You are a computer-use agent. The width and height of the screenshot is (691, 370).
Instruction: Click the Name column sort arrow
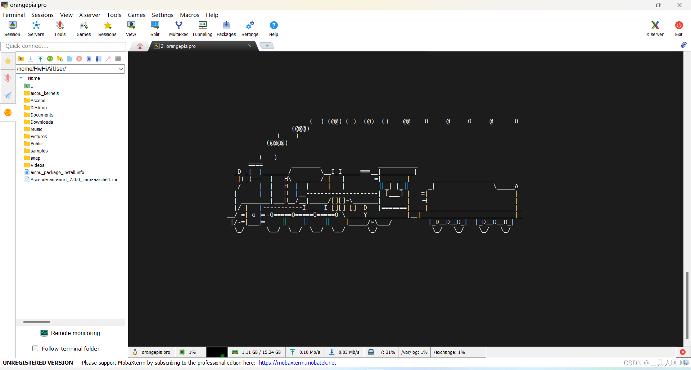(x=21, y=78)
